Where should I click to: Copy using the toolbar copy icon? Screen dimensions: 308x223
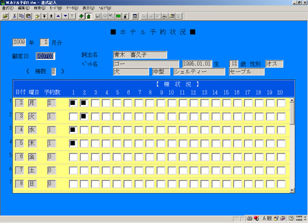22,16
